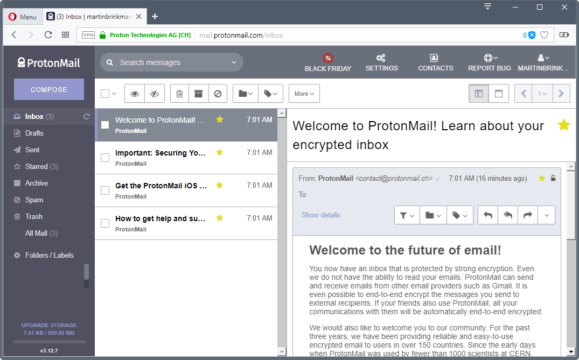Mark selected messages as unread (crossed eye icon)
The image size is (579, 360).
pos(155,94)
